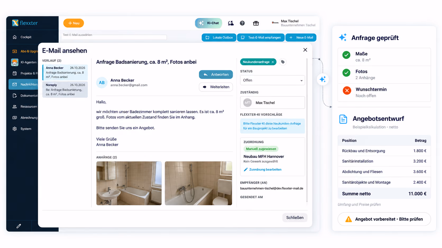Open the gift box icon
Viewport: 442px width, 248px height.
(x=256, y=23)
